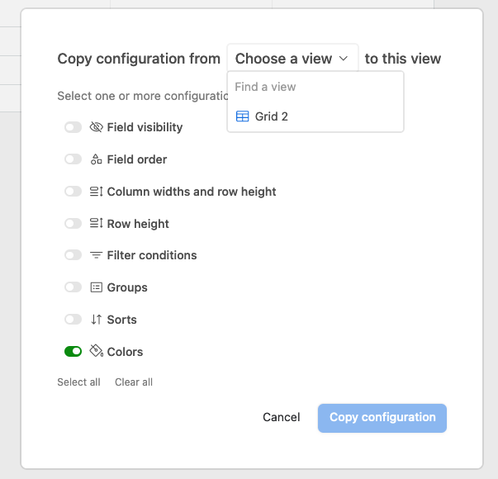Enable the Sorts toggle switch

pyautogui.click(x=73, y=320)
